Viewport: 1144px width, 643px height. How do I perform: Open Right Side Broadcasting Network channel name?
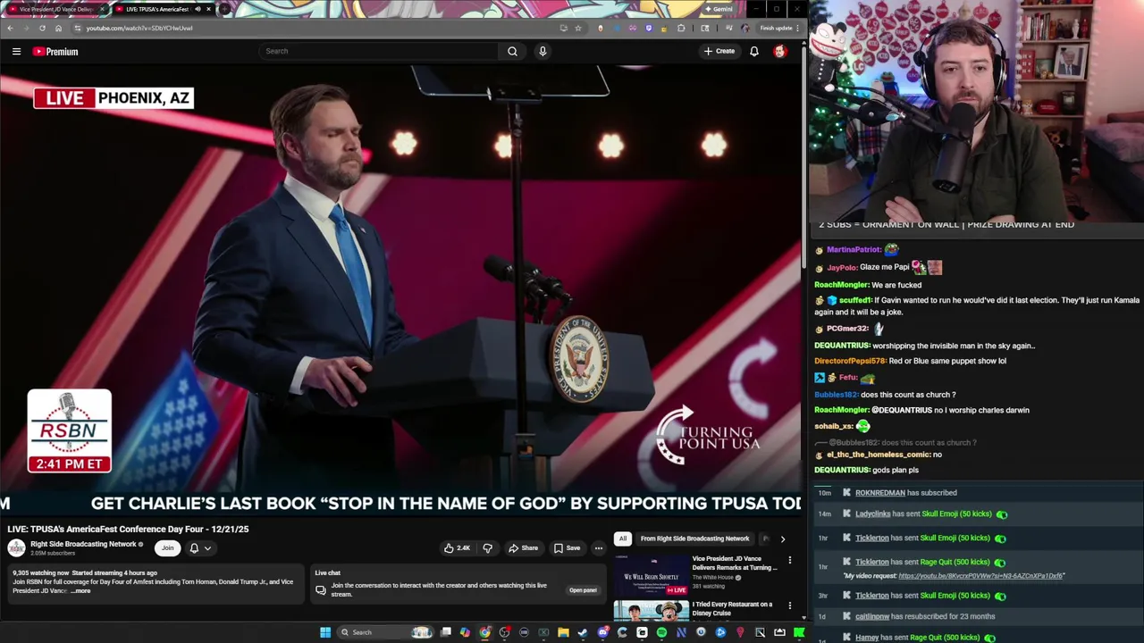pos(83,544)
